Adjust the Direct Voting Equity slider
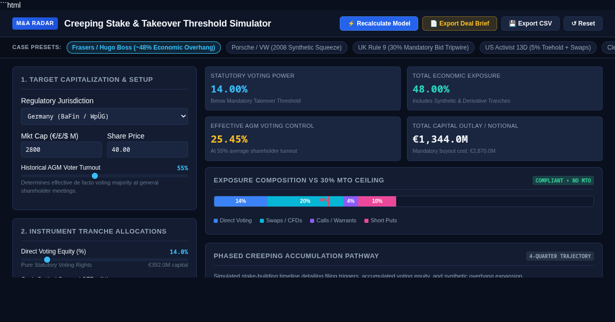Image resolution: width=615 pixels, height=322 pixels. point(105,260)
